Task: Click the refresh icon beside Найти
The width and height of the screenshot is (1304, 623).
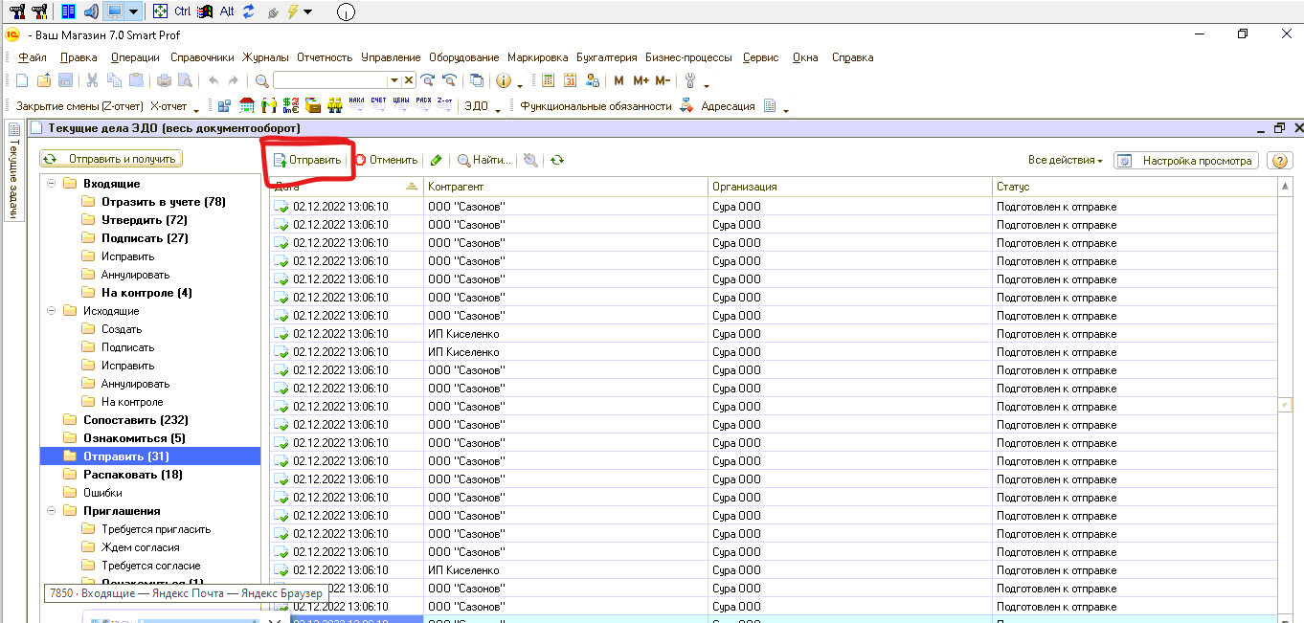Action: coord(557,161)
